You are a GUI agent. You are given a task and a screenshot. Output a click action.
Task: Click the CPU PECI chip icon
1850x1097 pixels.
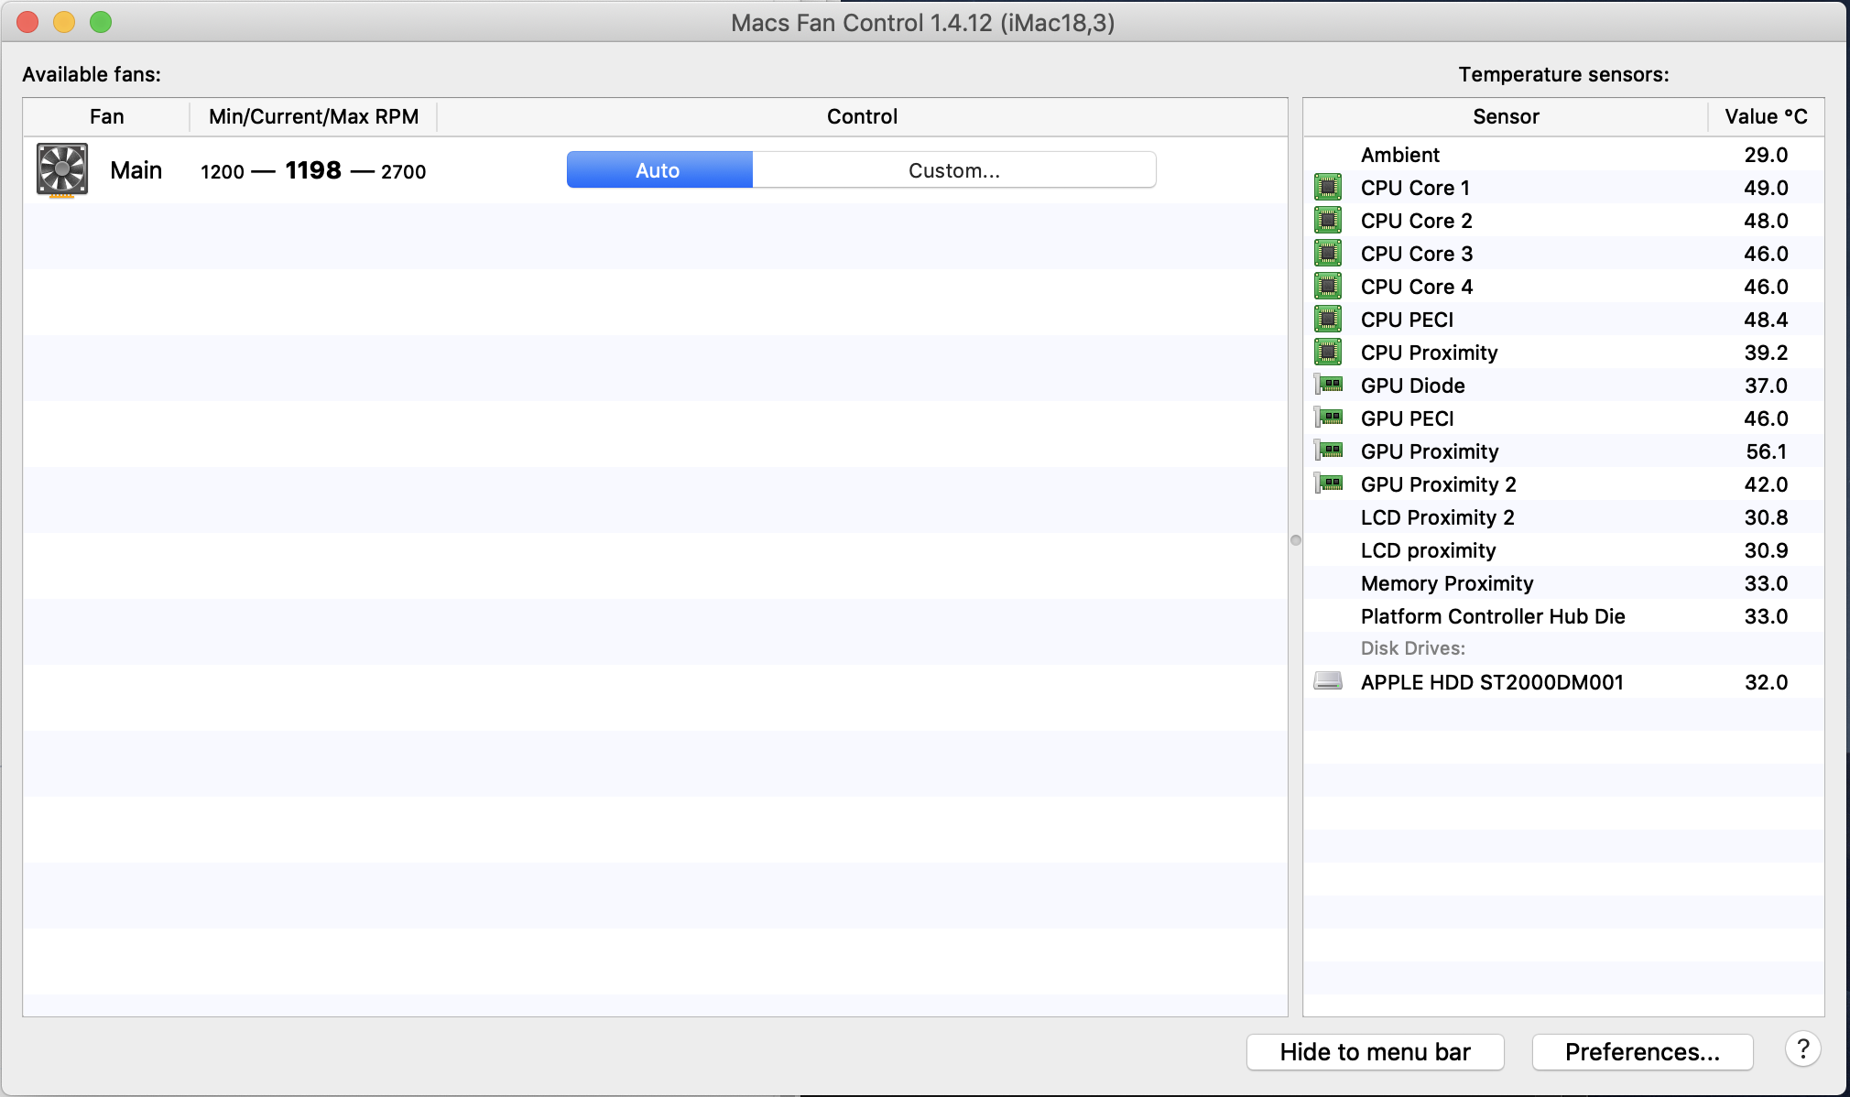pos(1327,320)
